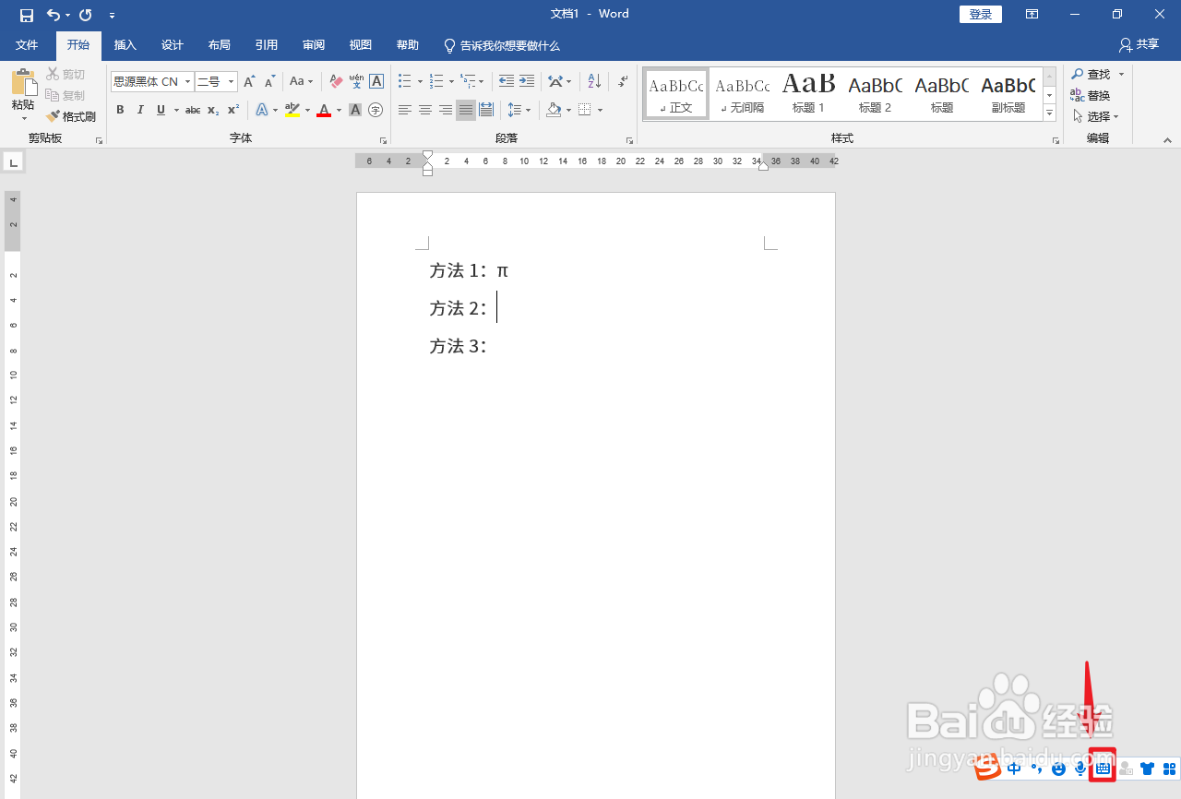Show or hide paragraph marks

pos(624,82)
